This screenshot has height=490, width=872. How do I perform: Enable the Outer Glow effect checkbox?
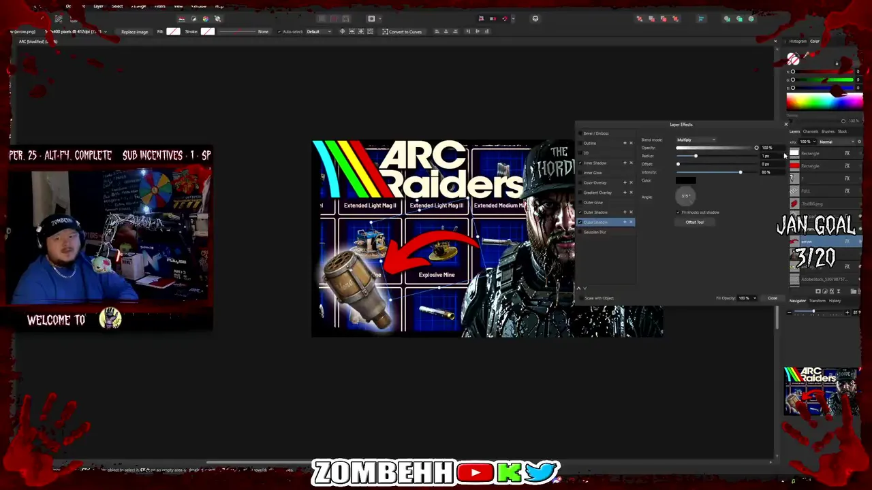pyautogui.click(x=580, y=203)
